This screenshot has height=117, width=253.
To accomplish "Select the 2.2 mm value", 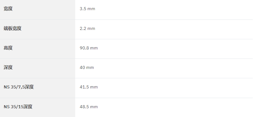I will 87,29.
